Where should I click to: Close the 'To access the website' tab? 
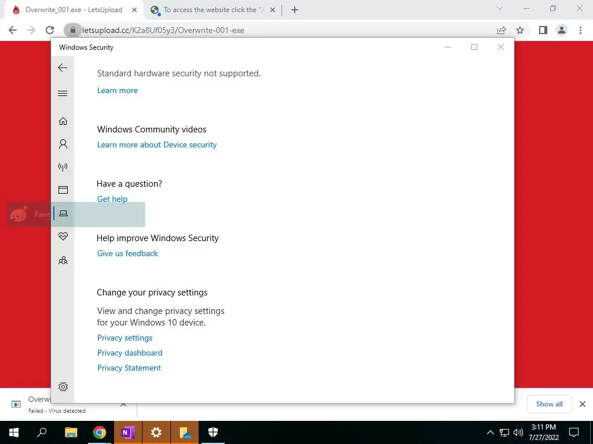tap(273, 10)
